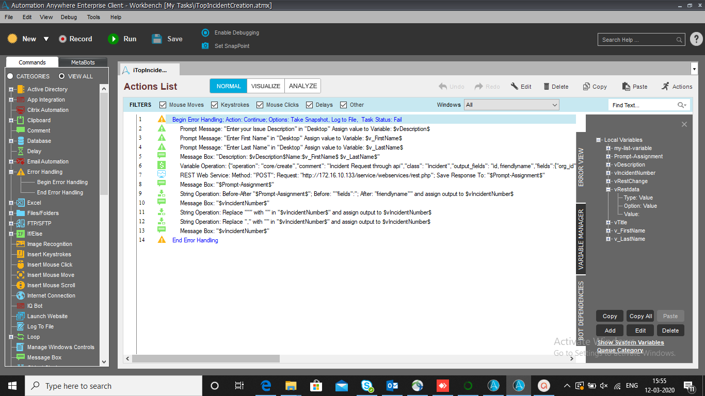Click Copy All in the Variable Manager
The height and width of the screenshot is (396, 705).
coord(640,316)
